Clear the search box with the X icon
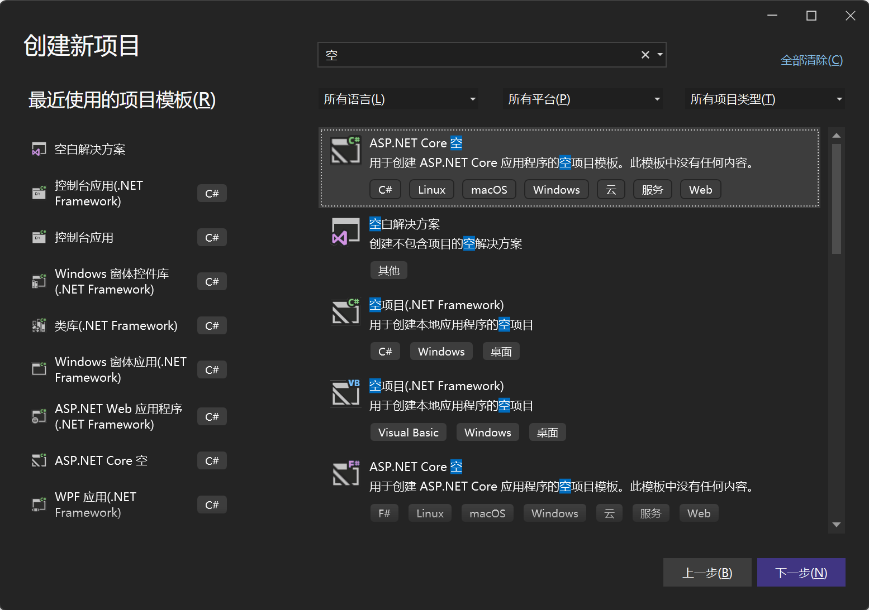The width and height of the screenshot is (869, 610). [645, 55]
